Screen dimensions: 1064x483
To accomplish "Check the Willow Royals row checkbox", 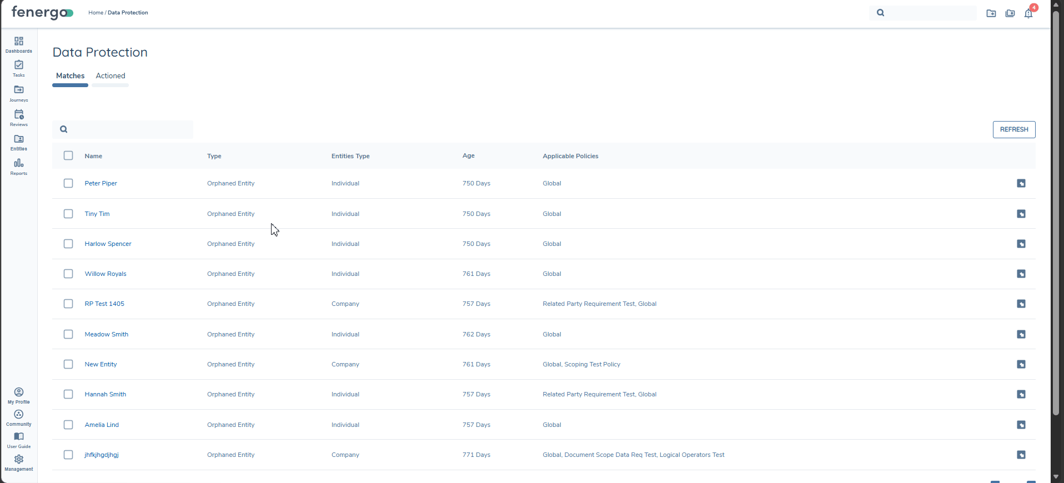I will click(x=68, y=274).
